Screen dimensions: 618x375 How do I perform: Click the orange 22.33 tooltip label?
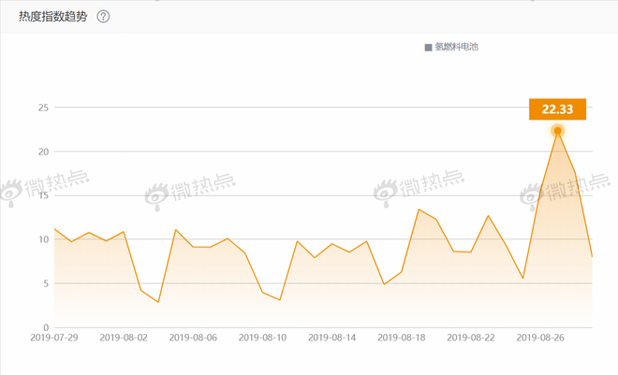click(557, 108)
